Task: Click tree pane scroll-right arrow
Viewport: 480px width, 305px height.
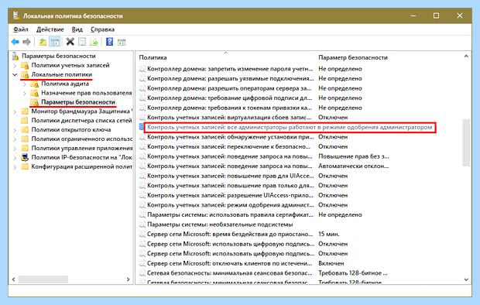Action: [128, 279]
